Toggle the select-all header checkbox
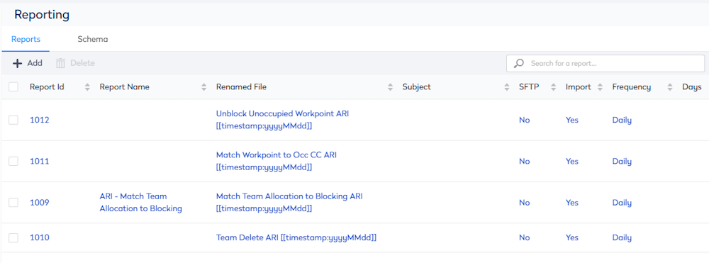 pos(13,86)
